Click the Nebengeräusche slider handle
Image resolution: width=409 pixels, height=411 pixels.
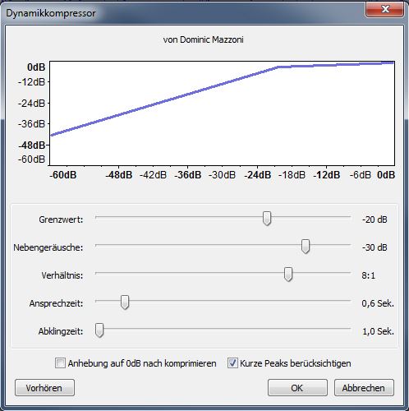click(x=306, y=247)
